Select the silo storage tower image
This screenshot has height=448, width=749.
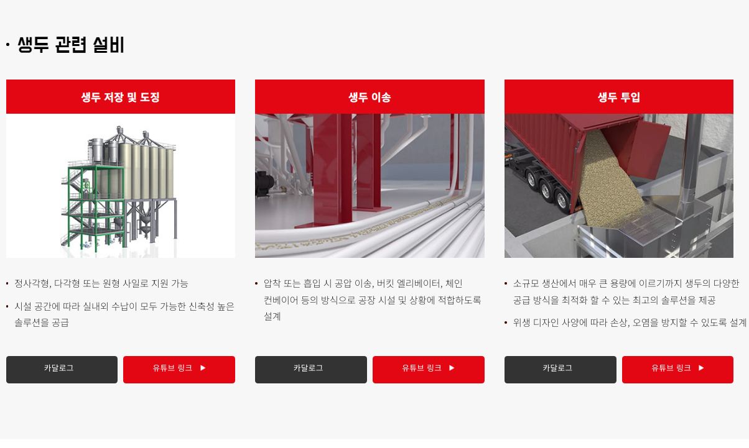pyautogui.click(x=121, y=186)
